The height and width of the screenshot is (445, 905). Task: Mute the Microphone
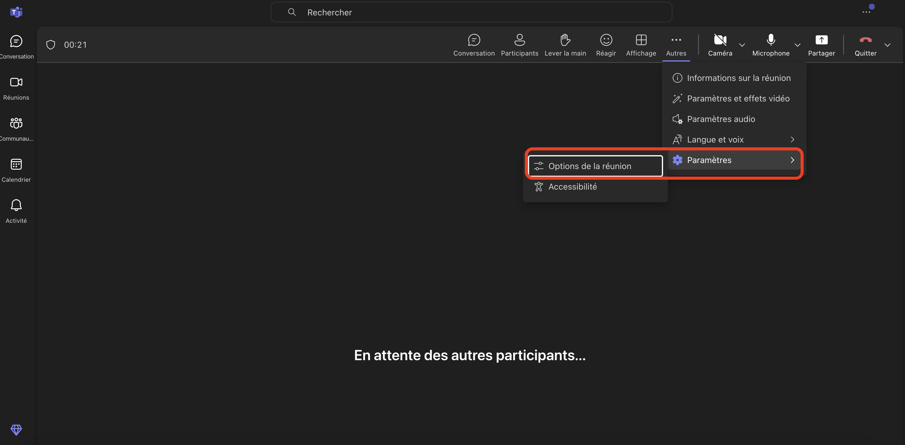(x=770, y=45)
